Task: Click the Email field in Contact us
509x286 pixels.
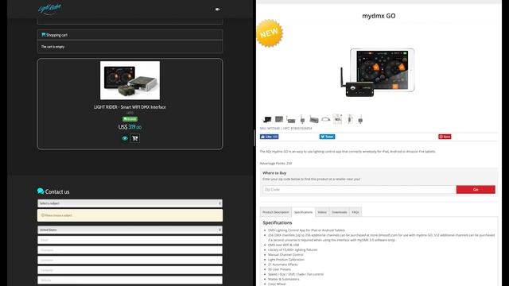Action: click(130, 240)
